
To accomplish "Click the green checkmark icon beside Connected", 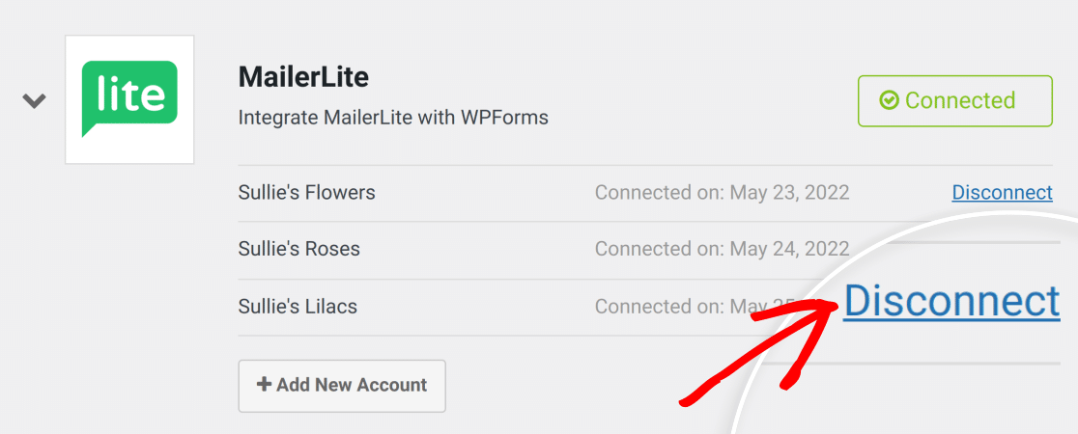I will [889, 101].
